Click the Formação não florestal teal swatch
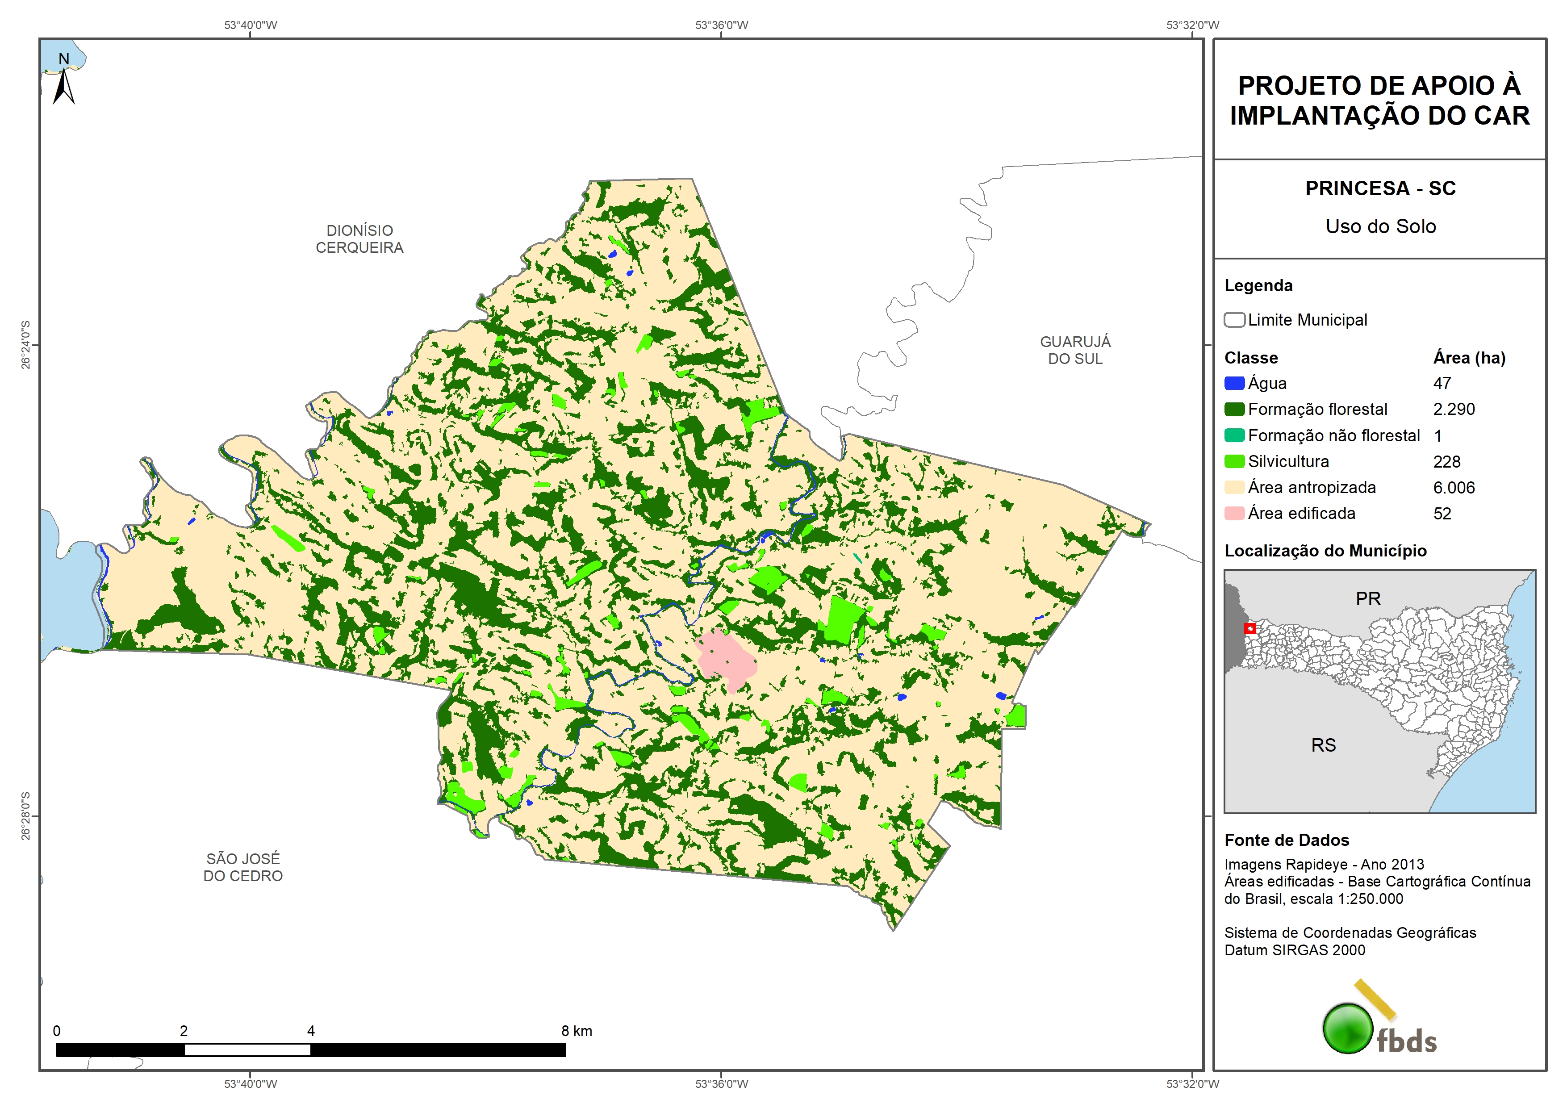The width and height of the screenshot is (1567, 1108). click(1234, 435)
